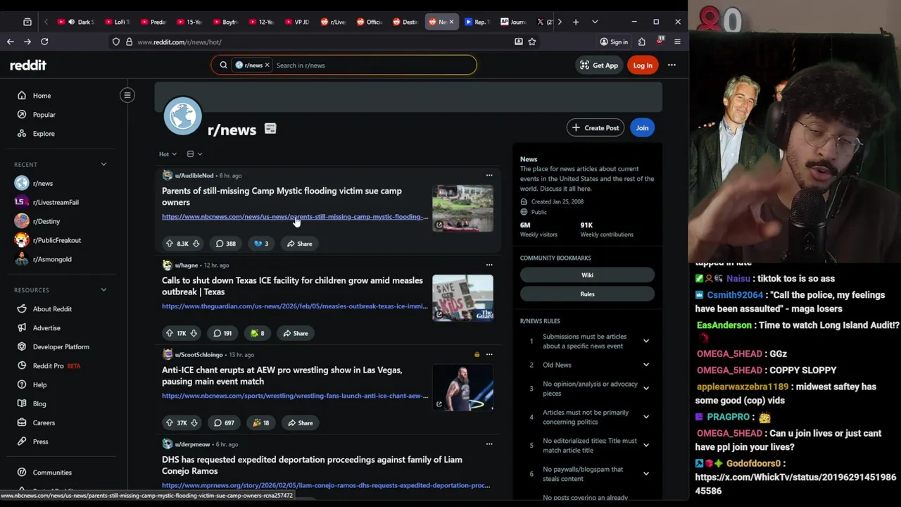Image resolution: width=901 pixels, height=507 pixels.
Task: Go to r/LivestreamFail in recent communities
Action: 56,203
